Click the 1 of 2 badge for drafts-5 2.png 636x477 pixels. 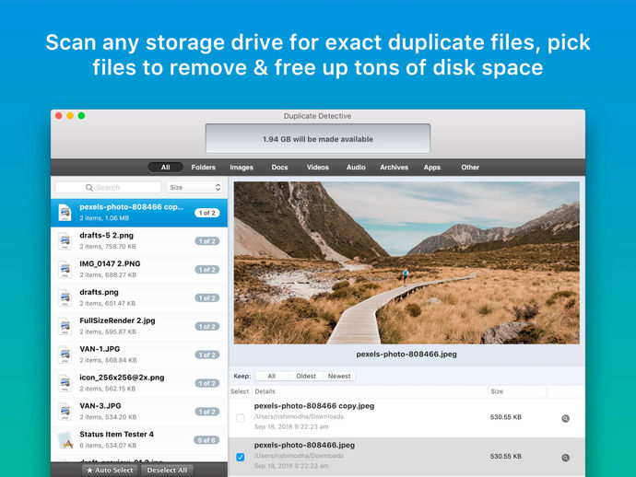click(x=207, y=241)
